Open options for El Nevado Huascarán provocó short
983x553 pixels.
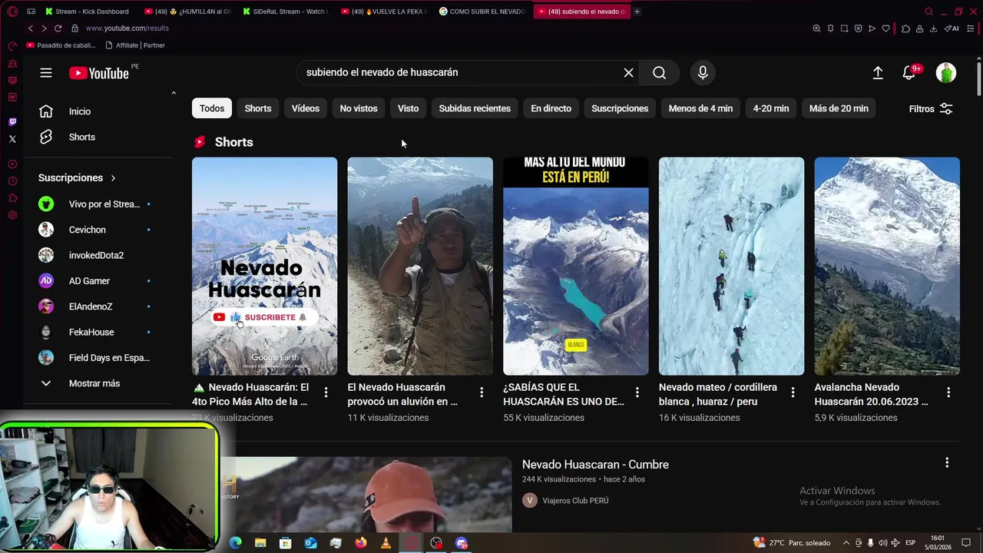[x=482, y=392]
